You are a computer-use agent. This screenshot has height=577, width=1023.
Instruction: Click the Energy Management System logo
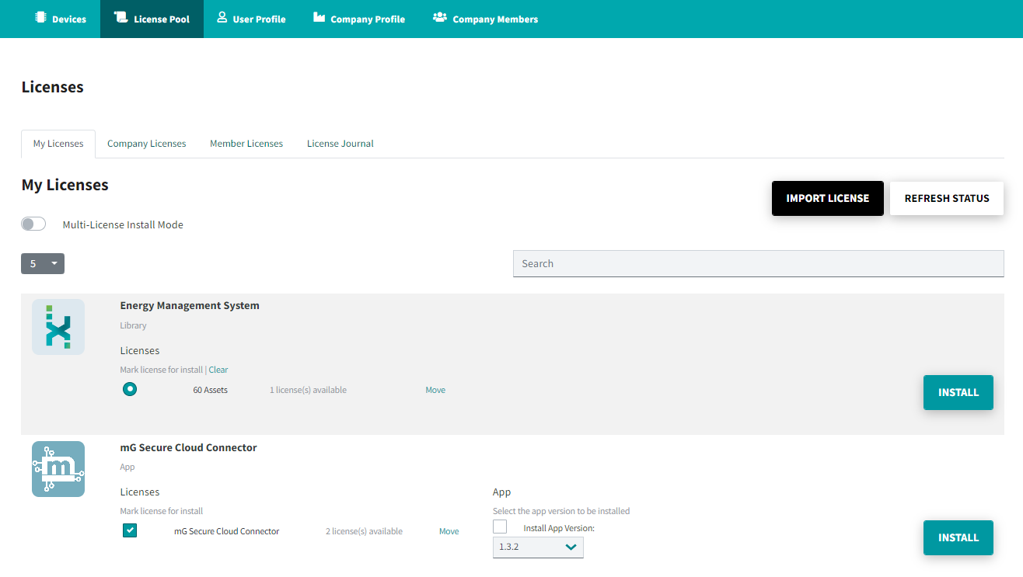(58, 327)
